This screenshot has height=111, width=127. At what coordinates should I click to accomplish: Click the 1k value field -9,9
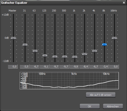click(x=74, y=66)
